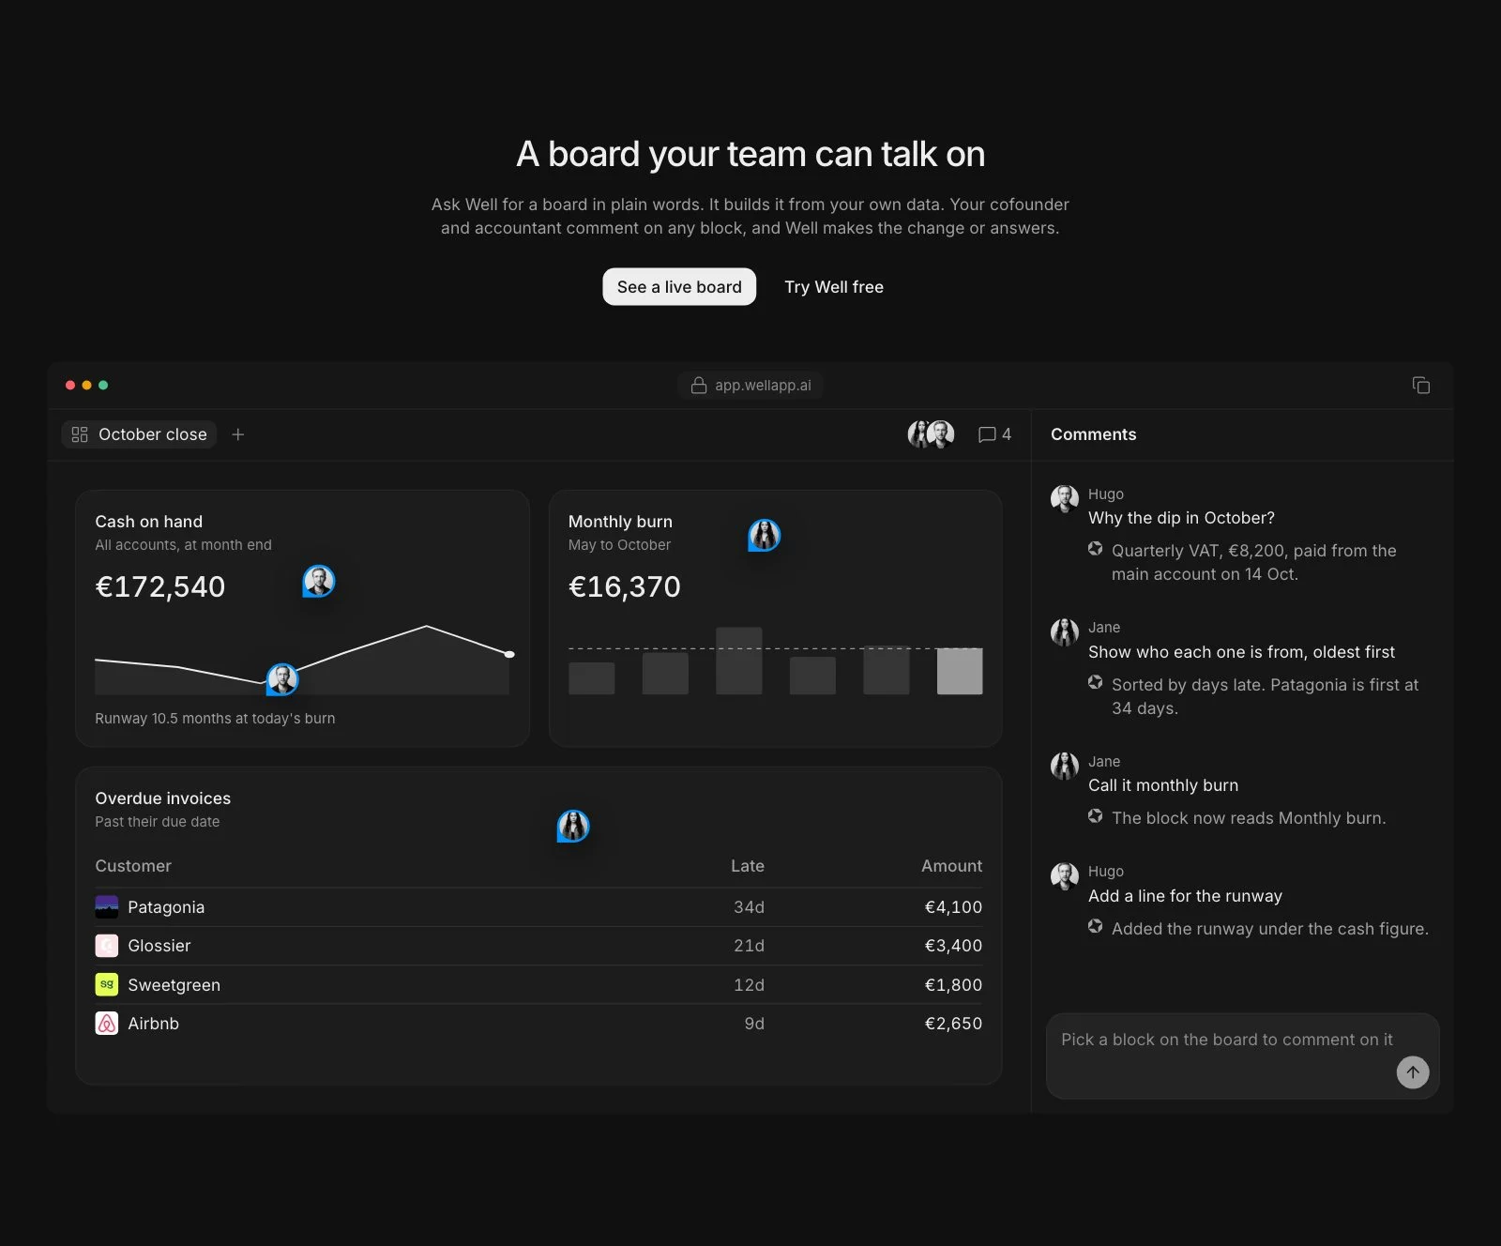
Task: Click the end point of the cash line chart
Action: tap(509, 654)
